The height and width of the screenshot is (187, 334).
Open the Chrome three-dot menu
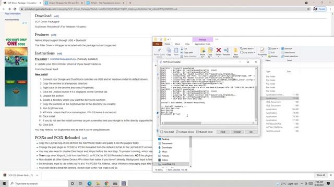tap(330, 9)
